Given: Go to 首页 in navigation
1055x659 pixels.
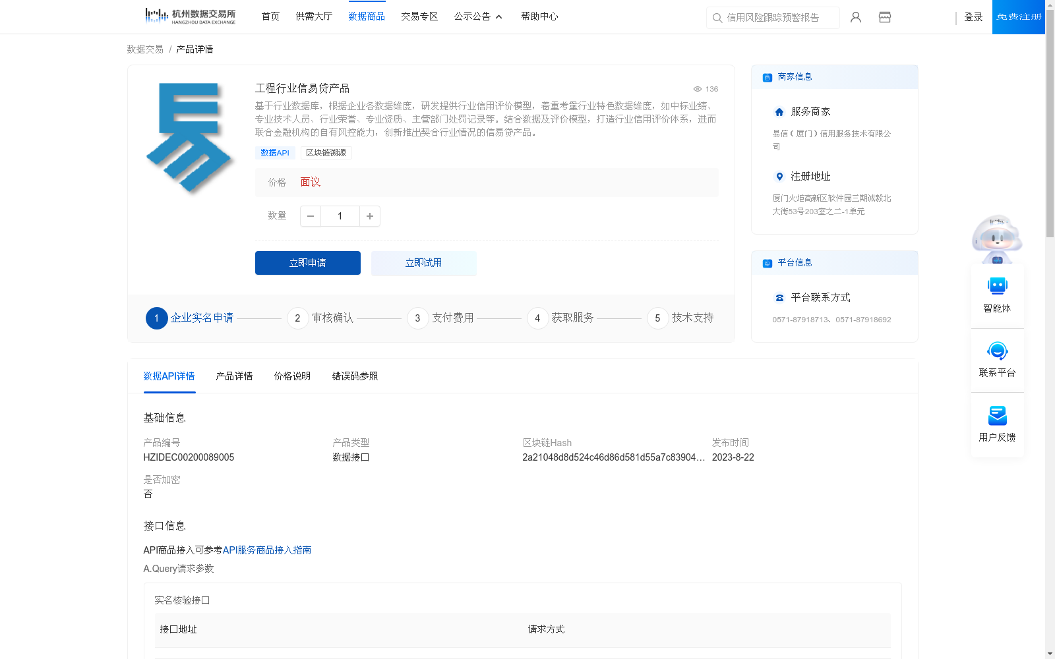Looking at the screenshot, I should 270,16.
